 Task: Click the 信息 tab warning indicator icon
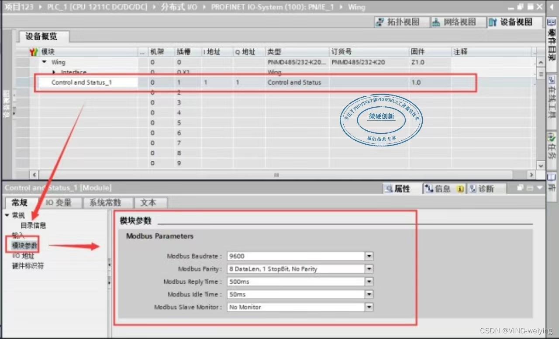460,189
